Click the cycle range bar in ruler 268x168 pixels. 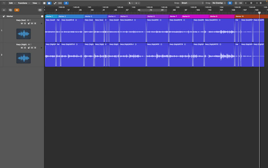tap(153, 10)
